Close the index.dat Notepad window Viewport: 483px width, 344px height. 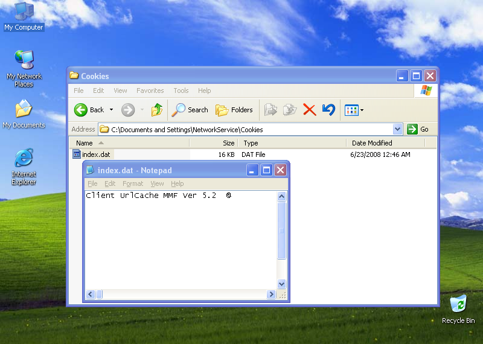tap(280, 170)
